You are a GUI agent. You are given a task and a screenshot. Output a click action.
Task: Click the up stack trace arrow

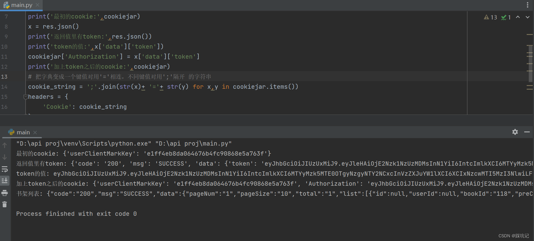pos(5,145)
